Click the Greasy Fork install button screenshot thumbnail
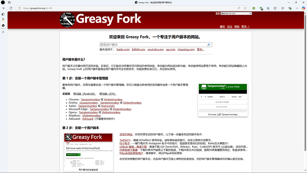Screen dimensions: 307x173 [x=88, y=150]
